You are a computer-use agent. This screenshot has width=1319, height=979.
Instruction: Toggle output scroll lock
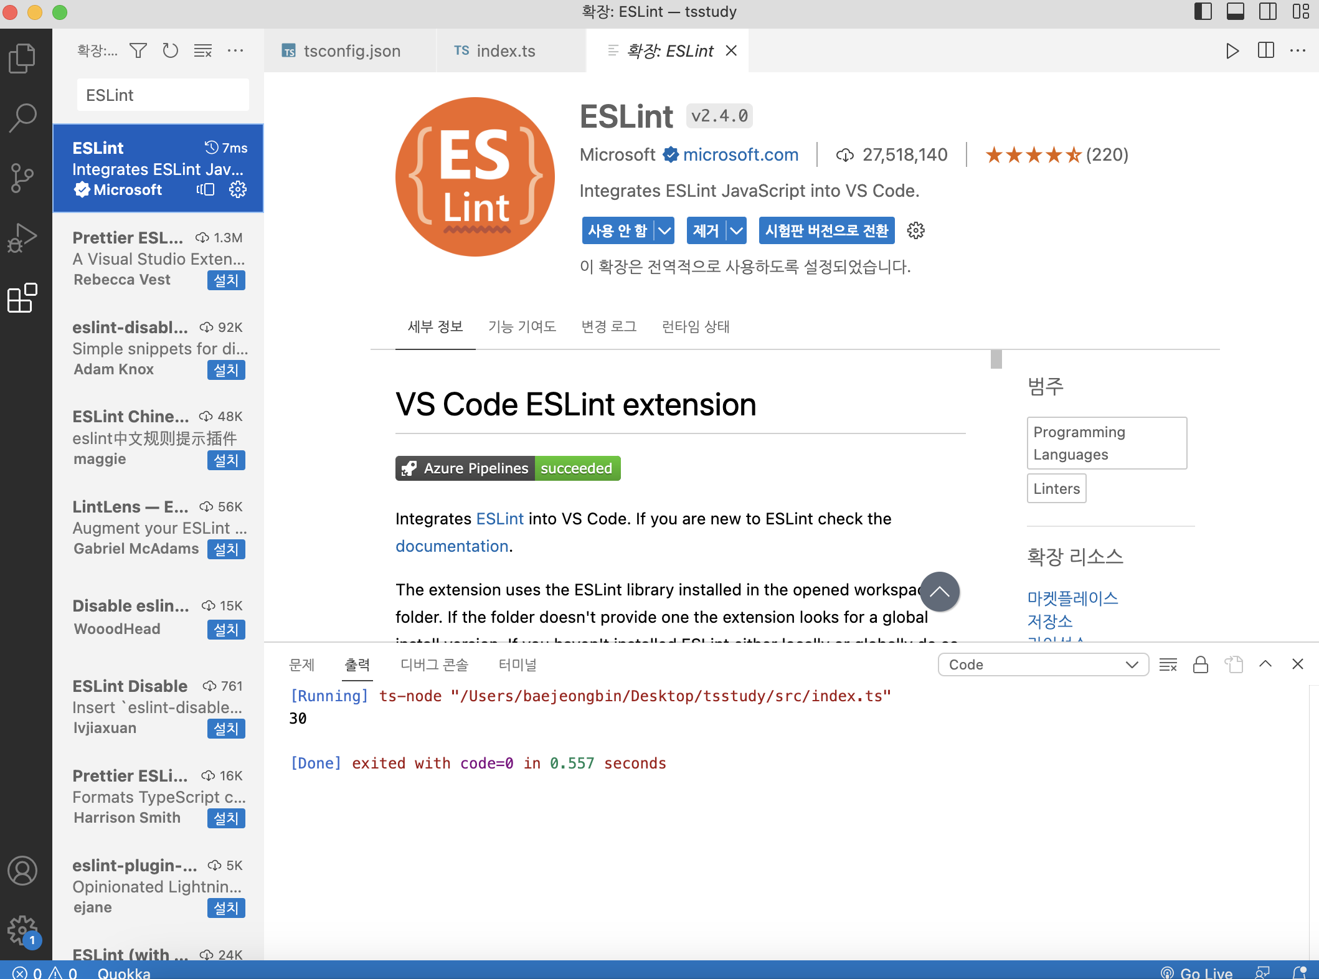coord(1201,664)
